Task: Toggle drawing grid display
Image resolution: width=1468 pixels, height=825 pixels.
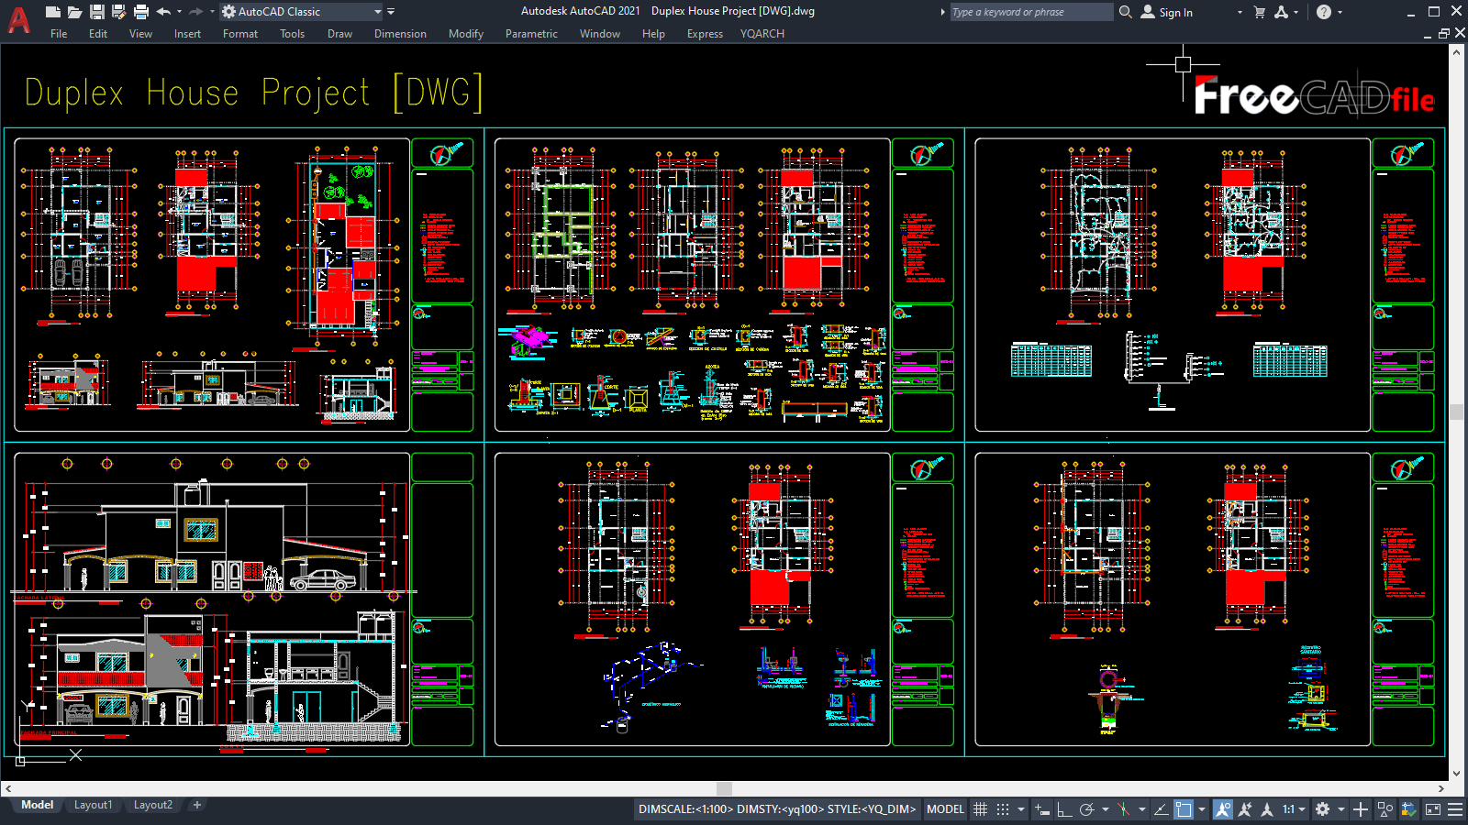Action: pyautogui.click(x=980, y=809)
